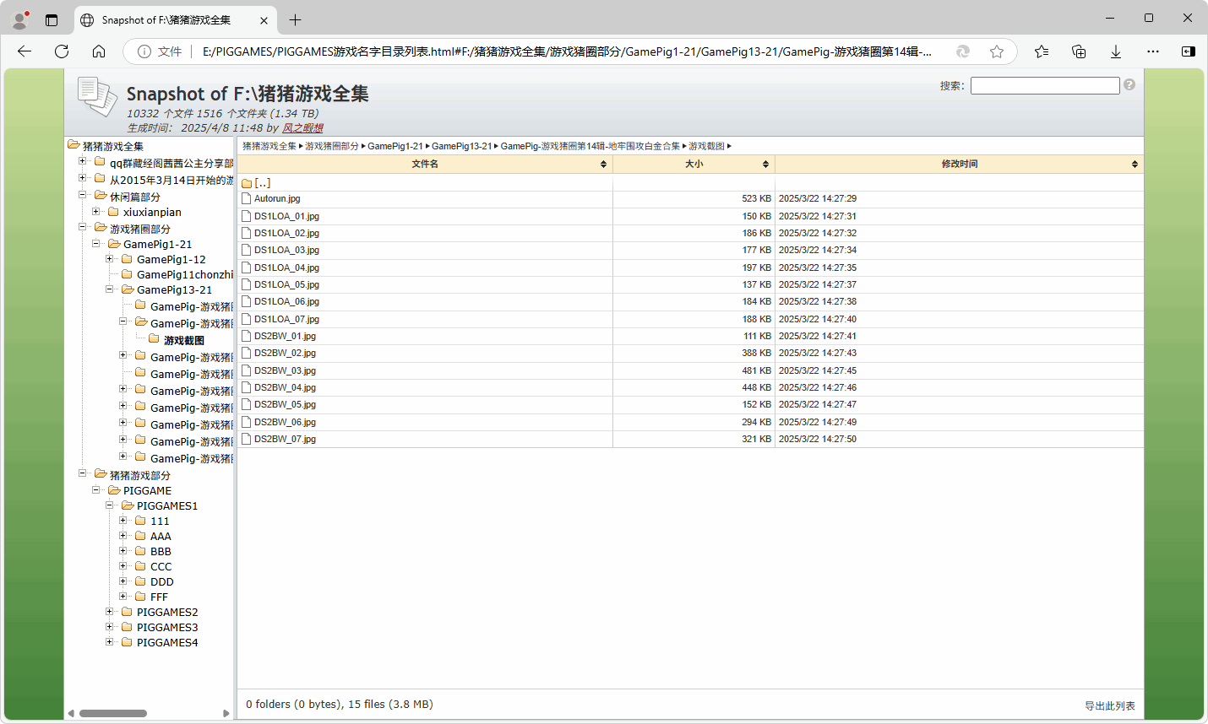
Task: Open the DS1LOA_01.jpg file entry
Action: pos(286,216)
